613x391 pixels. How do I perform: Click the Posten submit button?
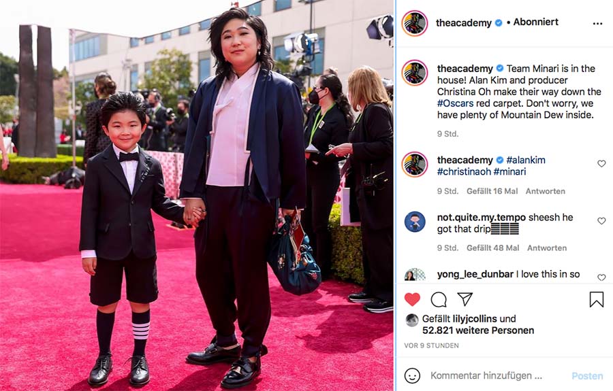tap(587, 376)
